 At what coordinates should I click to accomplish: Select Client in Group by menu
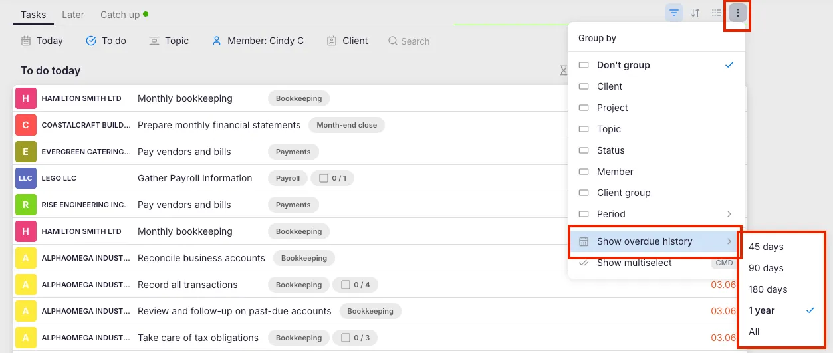[x=610, y=86]
